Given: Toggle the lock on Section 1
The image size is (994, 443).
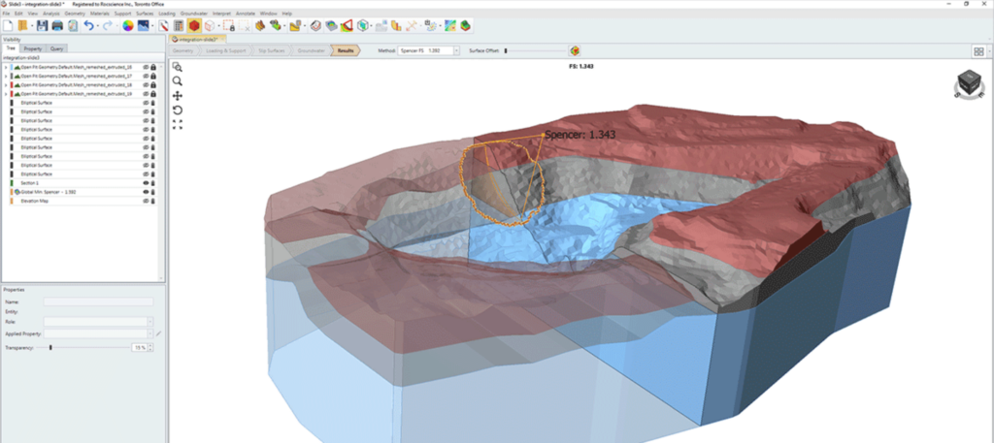Looking at the screenshot, I should pos(152,183).
